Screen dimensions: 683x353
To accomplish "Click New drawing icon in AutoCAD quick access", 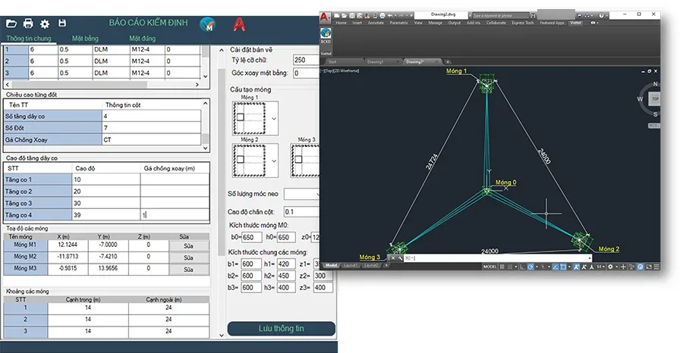I will [x=336, y=16].
